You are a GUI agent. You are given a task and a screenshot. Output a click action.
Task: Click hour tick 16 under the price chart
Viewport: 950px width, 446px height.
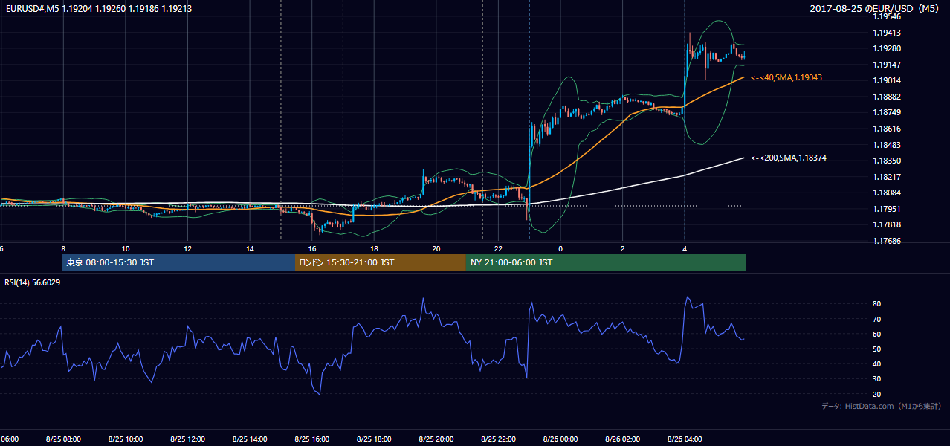point(312,248)
